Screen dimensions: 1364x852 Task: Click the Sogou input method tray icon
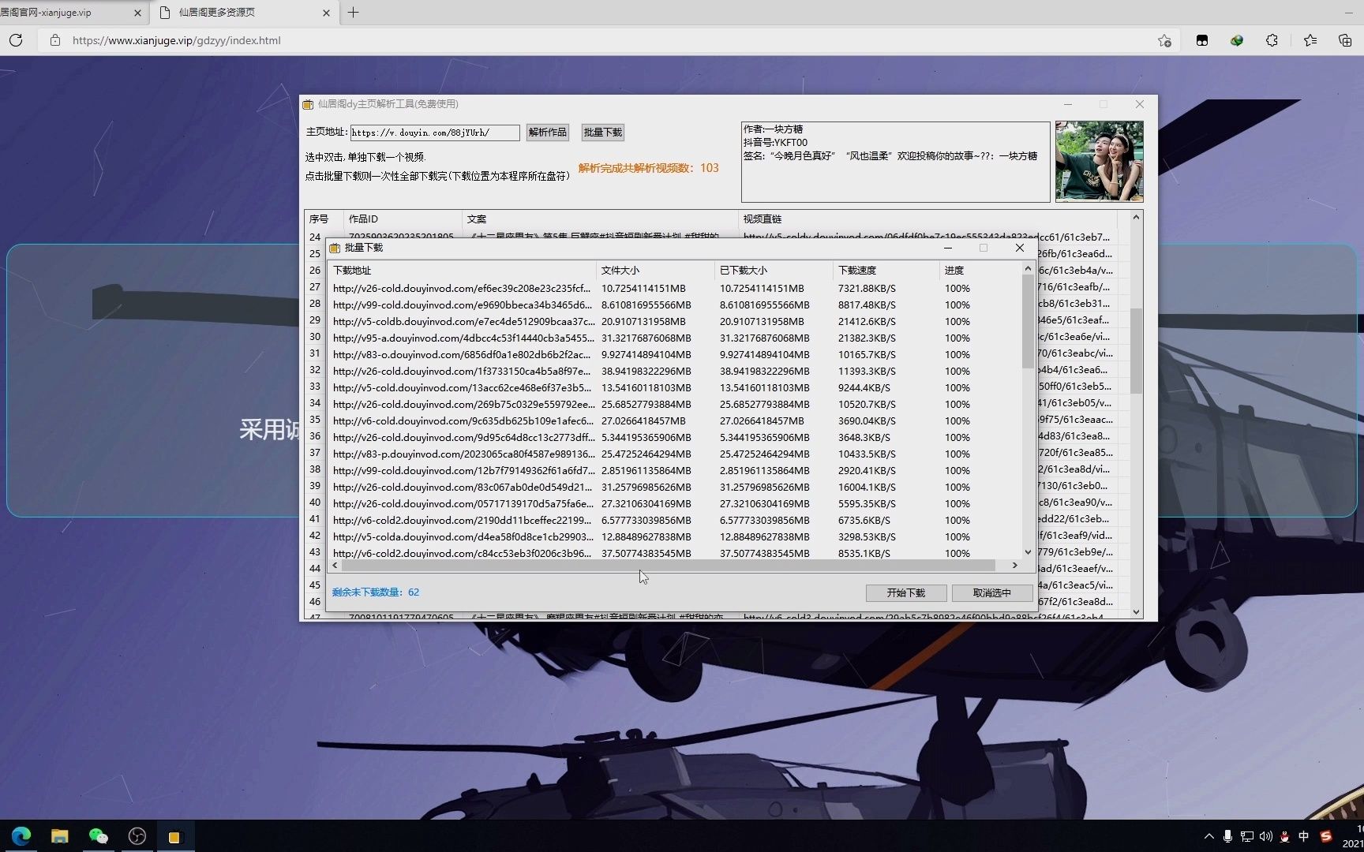[1326, 836]
